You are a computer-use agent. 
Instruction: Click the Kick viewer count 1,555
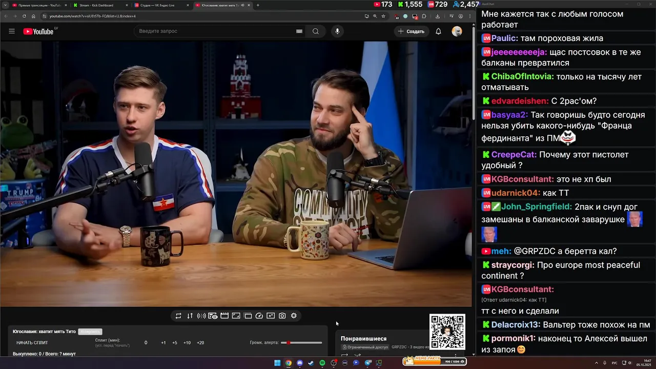409,5
